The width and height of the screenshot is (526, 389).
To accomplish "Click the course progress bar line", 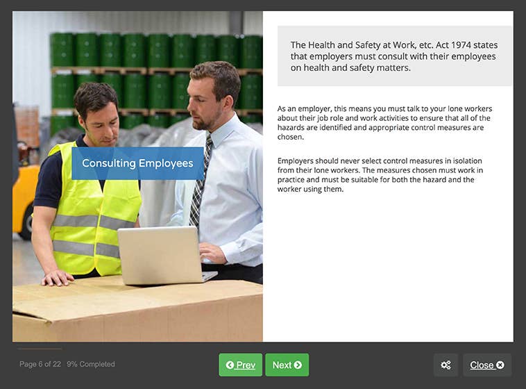I will point(40,349).
